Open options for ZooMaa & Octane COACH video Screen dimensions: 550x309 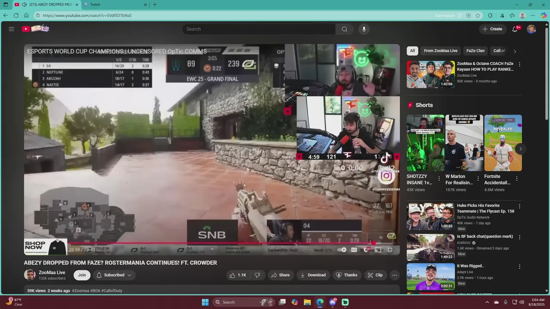pos(519,64)
